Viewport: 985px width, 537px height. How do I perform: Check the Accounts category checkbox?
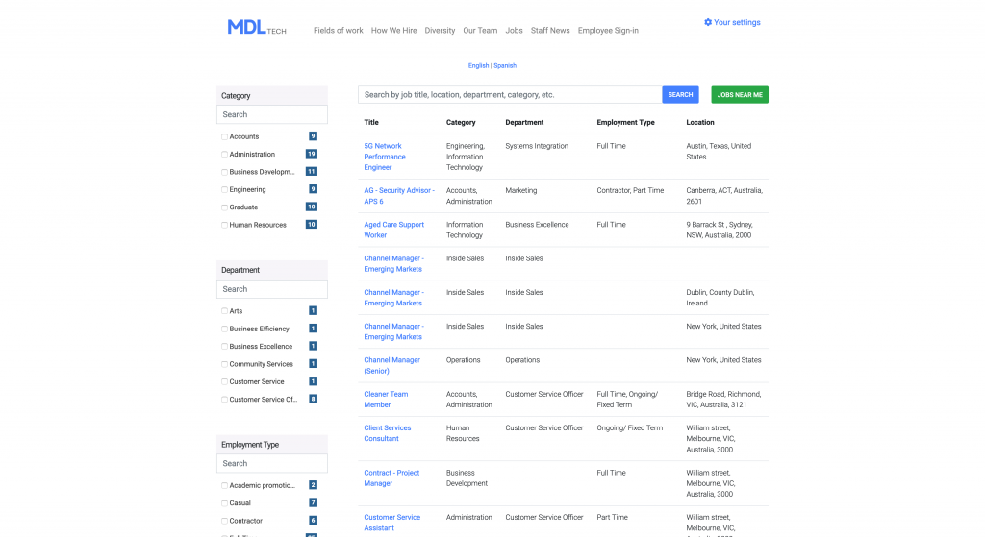225,137
